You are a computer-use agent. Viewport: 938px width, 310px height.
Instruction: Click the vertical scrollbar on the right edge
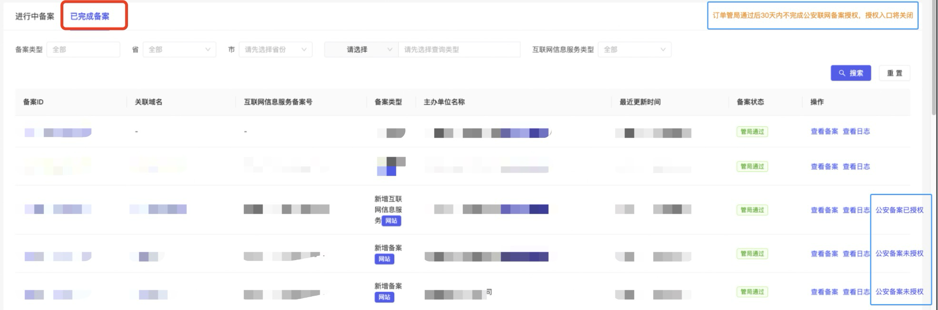934,57
